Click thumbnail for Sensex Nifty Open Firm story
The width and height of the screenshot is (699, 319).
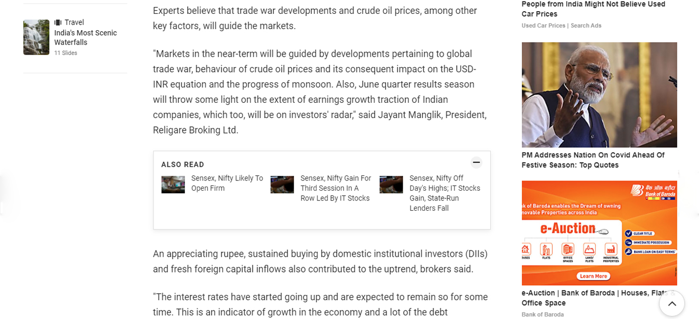click(x=173, y=185)
